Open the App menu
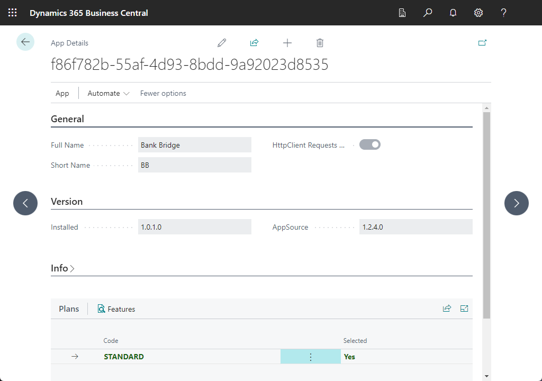This screenshot has width=542, height=381. click(x=62, y=93)
